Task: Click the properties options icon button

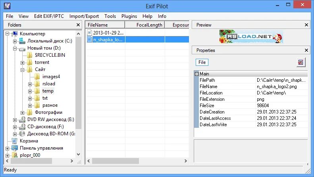Action: (301, 62)
